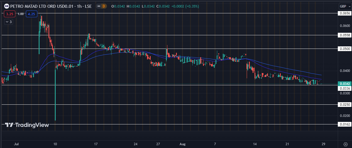This screenshot has width=352, height=148.
Task: Click the market status pill beside 'D'
Action: [x=99, y=6]
